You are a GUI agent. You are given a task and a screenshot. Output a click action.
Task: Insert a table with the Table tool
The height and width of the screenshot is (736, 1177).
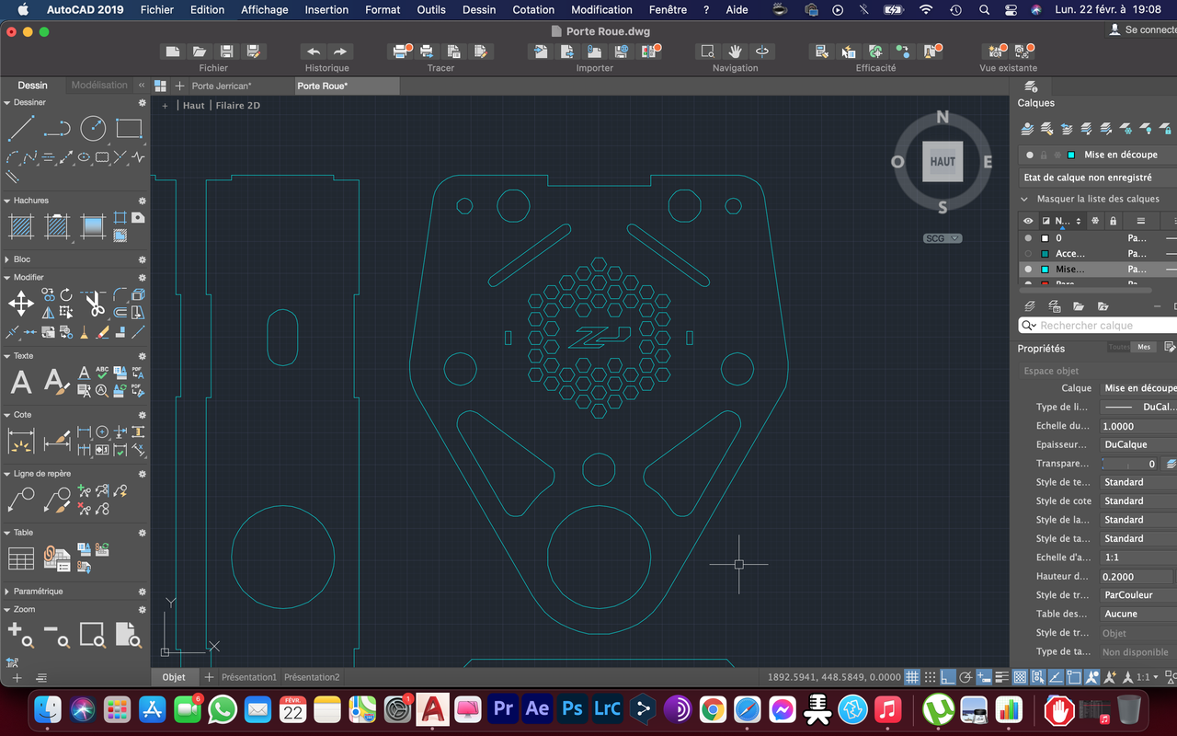[x=21, y=558]
